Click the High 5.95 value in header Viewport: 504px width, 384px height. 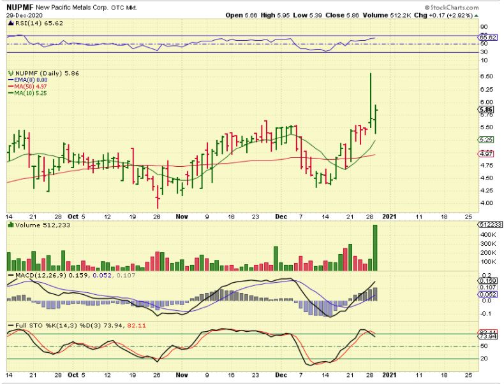coord(276,15)
